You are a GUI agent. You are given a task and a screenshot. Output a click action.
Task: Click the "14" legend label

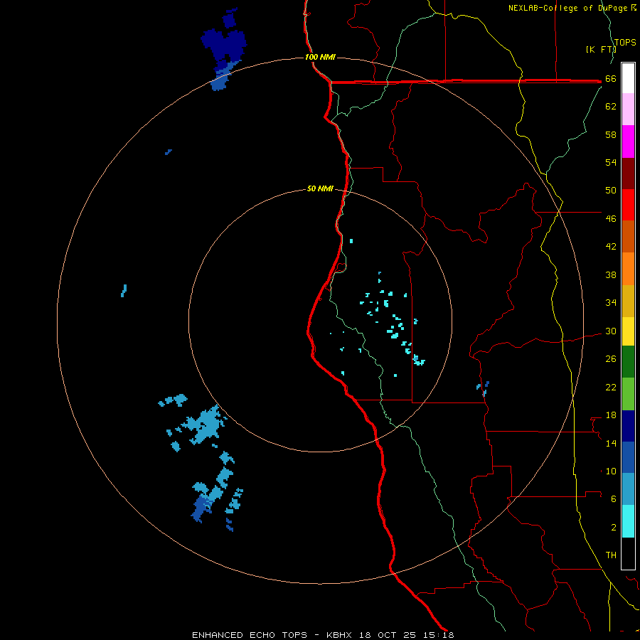611,443
